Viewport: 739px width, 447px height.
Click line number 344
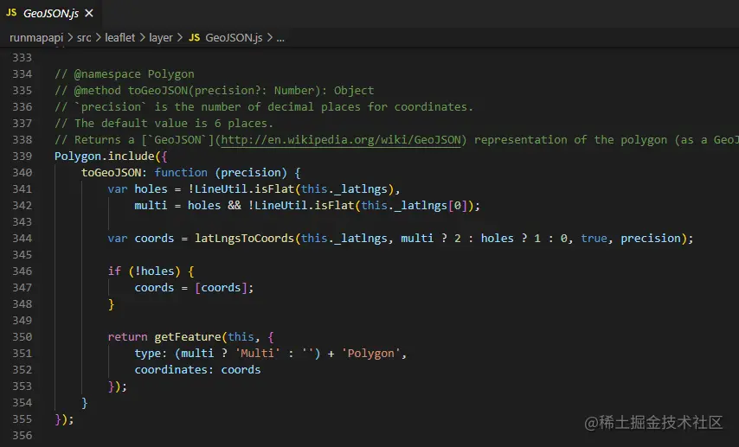tap(22, 239)
